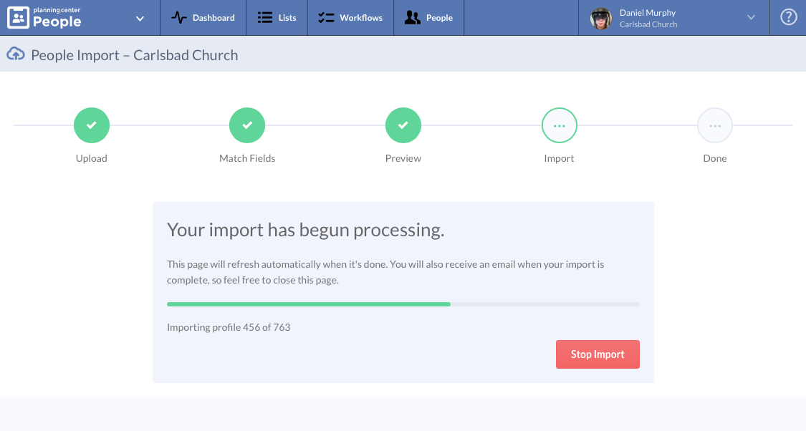Select the Match Fields step checkmark circle
This screenshot has width=806, height=431.
click(x=247, y=125)
